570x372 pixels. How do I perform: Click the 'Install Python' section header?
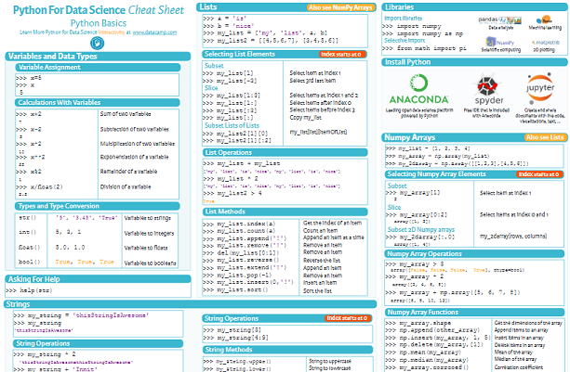click(x=474, y=62)
